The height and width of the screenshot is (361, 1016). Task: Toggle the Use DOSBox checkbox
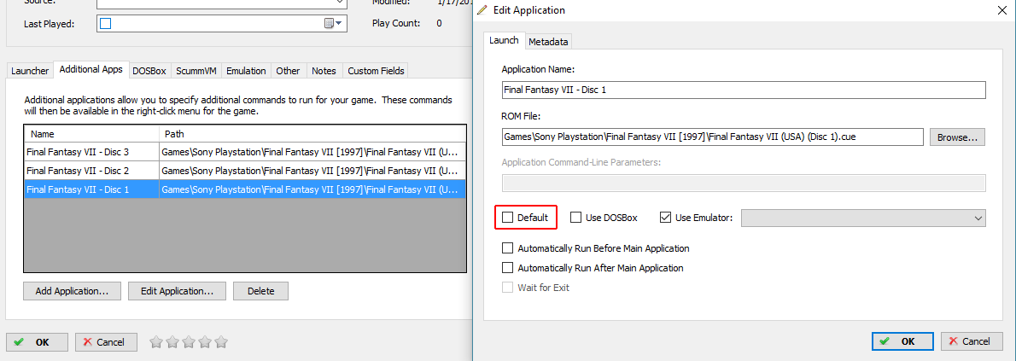pyautogui.click(x=576, y=218)
